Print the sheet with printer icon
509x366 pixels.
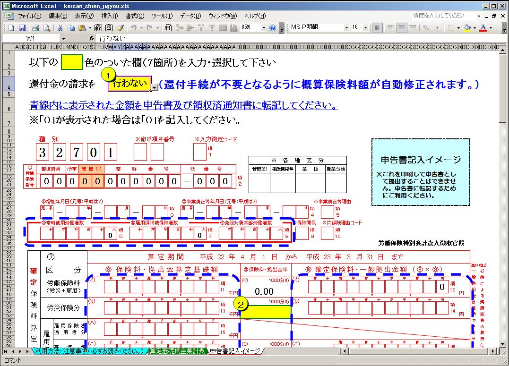tap(36, 27)
